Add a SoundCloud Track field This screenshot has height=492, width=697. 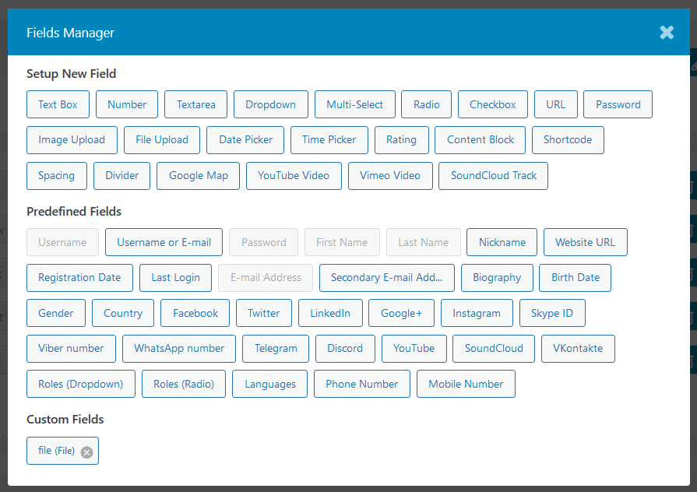click(494, 176)
